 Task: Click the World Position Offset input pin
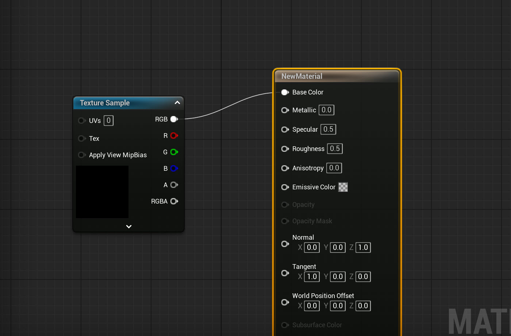point(285,302)
